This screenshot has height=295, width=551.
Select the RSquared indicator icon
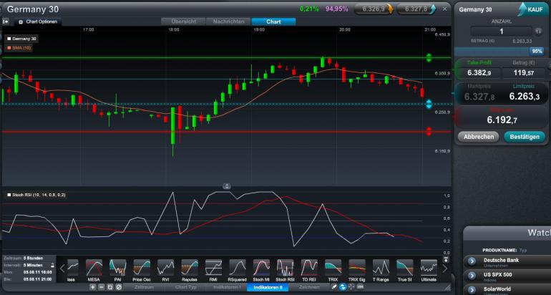click(237, 269)
